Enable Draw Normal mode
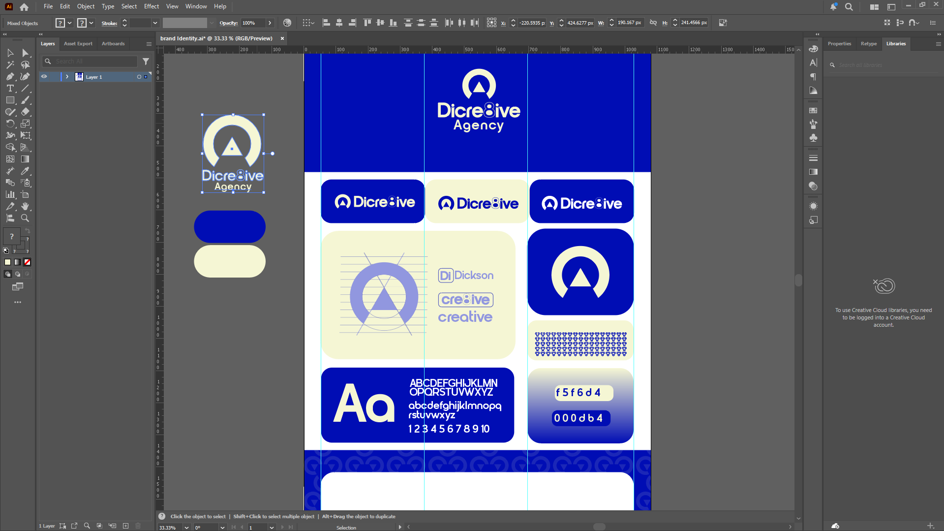This screenshot has width=944, height=531. [7, 274]
